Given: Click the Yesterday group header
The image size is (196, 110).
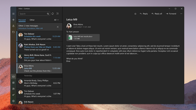Looking at the screenshot, I should click(x=40, y=75).
